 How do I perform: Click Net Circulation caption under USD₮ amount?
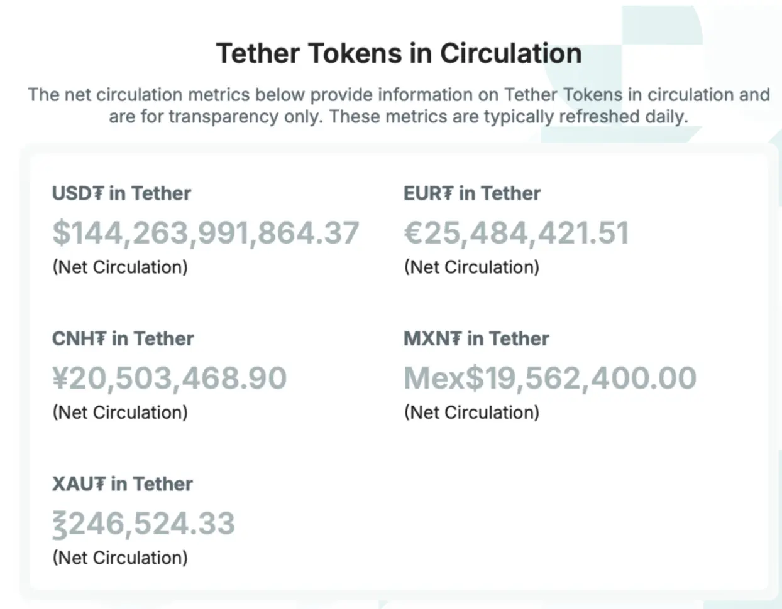(x=120, y=267)
